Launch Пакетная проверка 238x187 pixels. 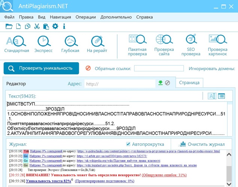pos(137,45)
